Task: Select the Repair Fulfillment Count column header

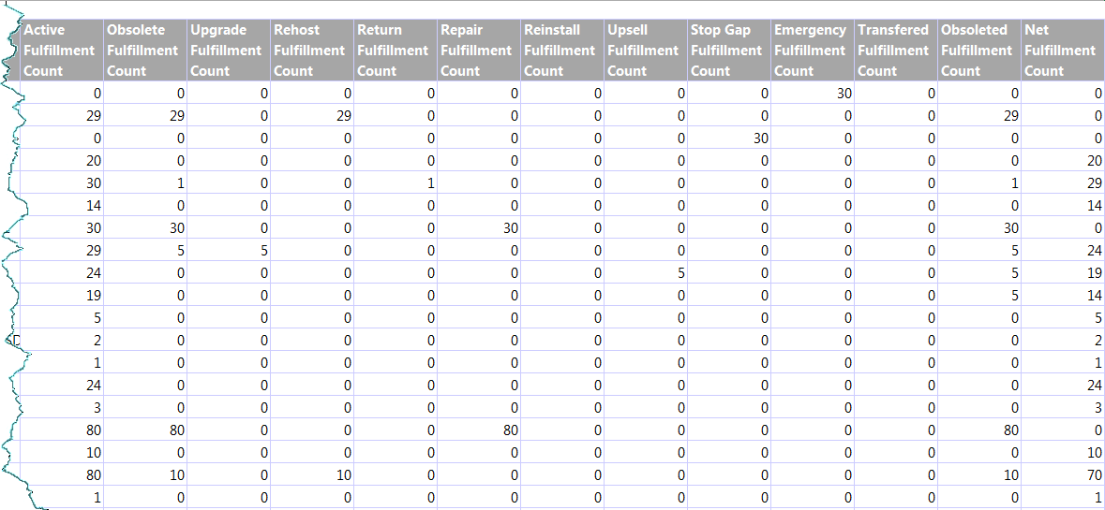Action: click(479, 51)
